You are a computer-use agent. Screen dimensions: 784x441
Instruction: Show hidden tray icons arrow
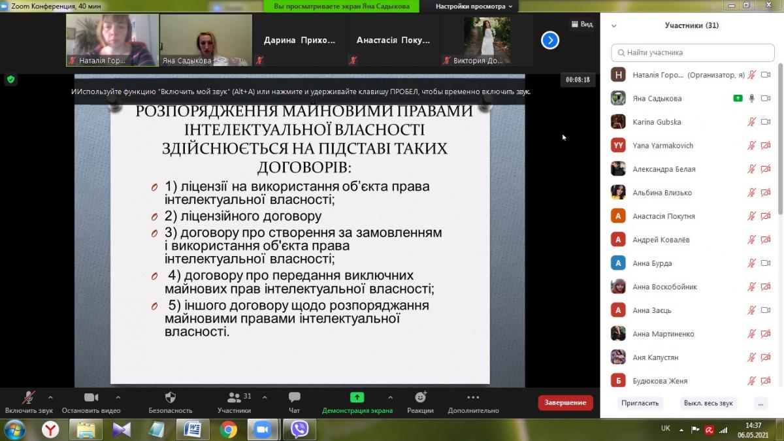click(682, 429)
